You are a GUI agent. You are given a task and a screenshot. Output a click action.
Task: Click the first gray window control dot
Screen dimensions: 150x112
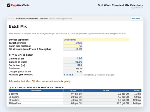[9, 19]
